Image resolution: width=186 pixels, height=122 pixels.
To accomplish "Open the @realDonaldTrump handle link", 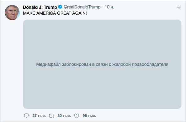I will 82,7.
